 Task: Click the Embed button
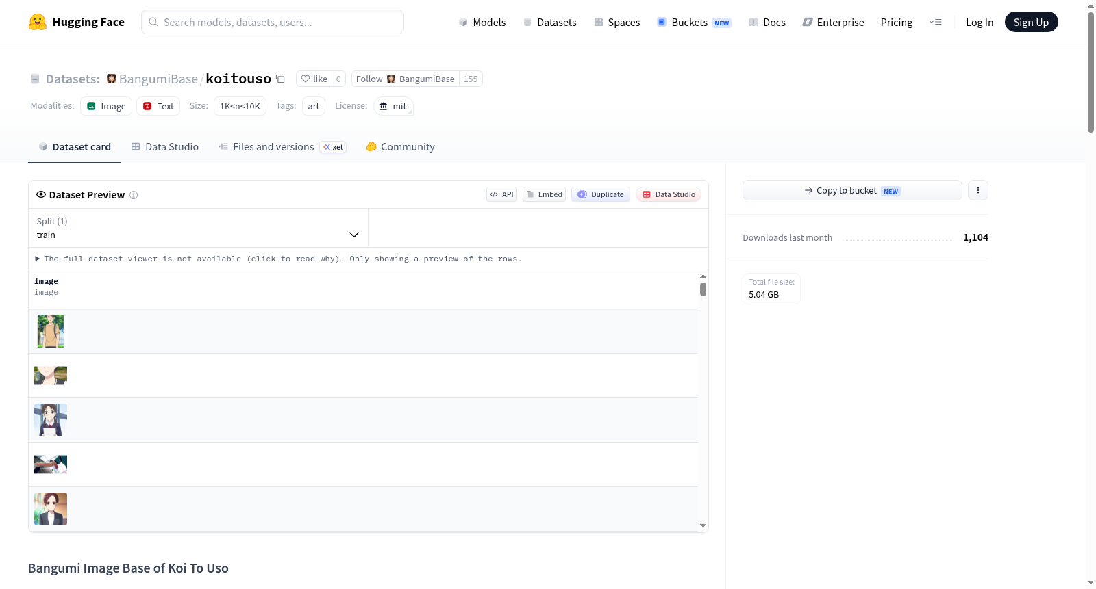point(545,194)
